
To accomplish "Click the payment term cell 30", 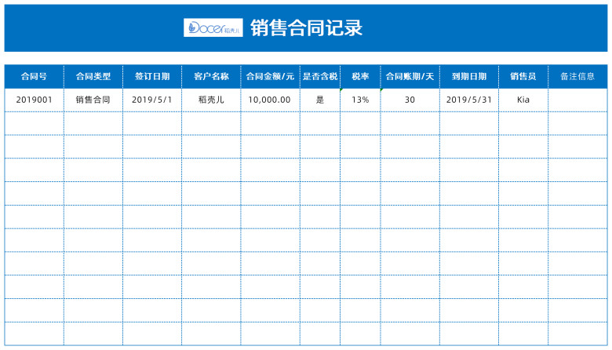I will tap(410, 100).
